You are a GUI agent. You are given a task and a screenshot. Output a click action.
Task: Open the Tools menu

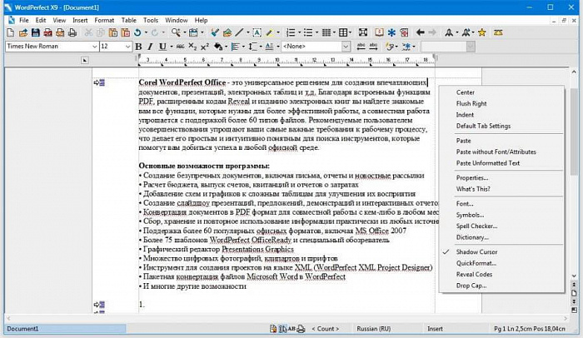pos(151,21)
